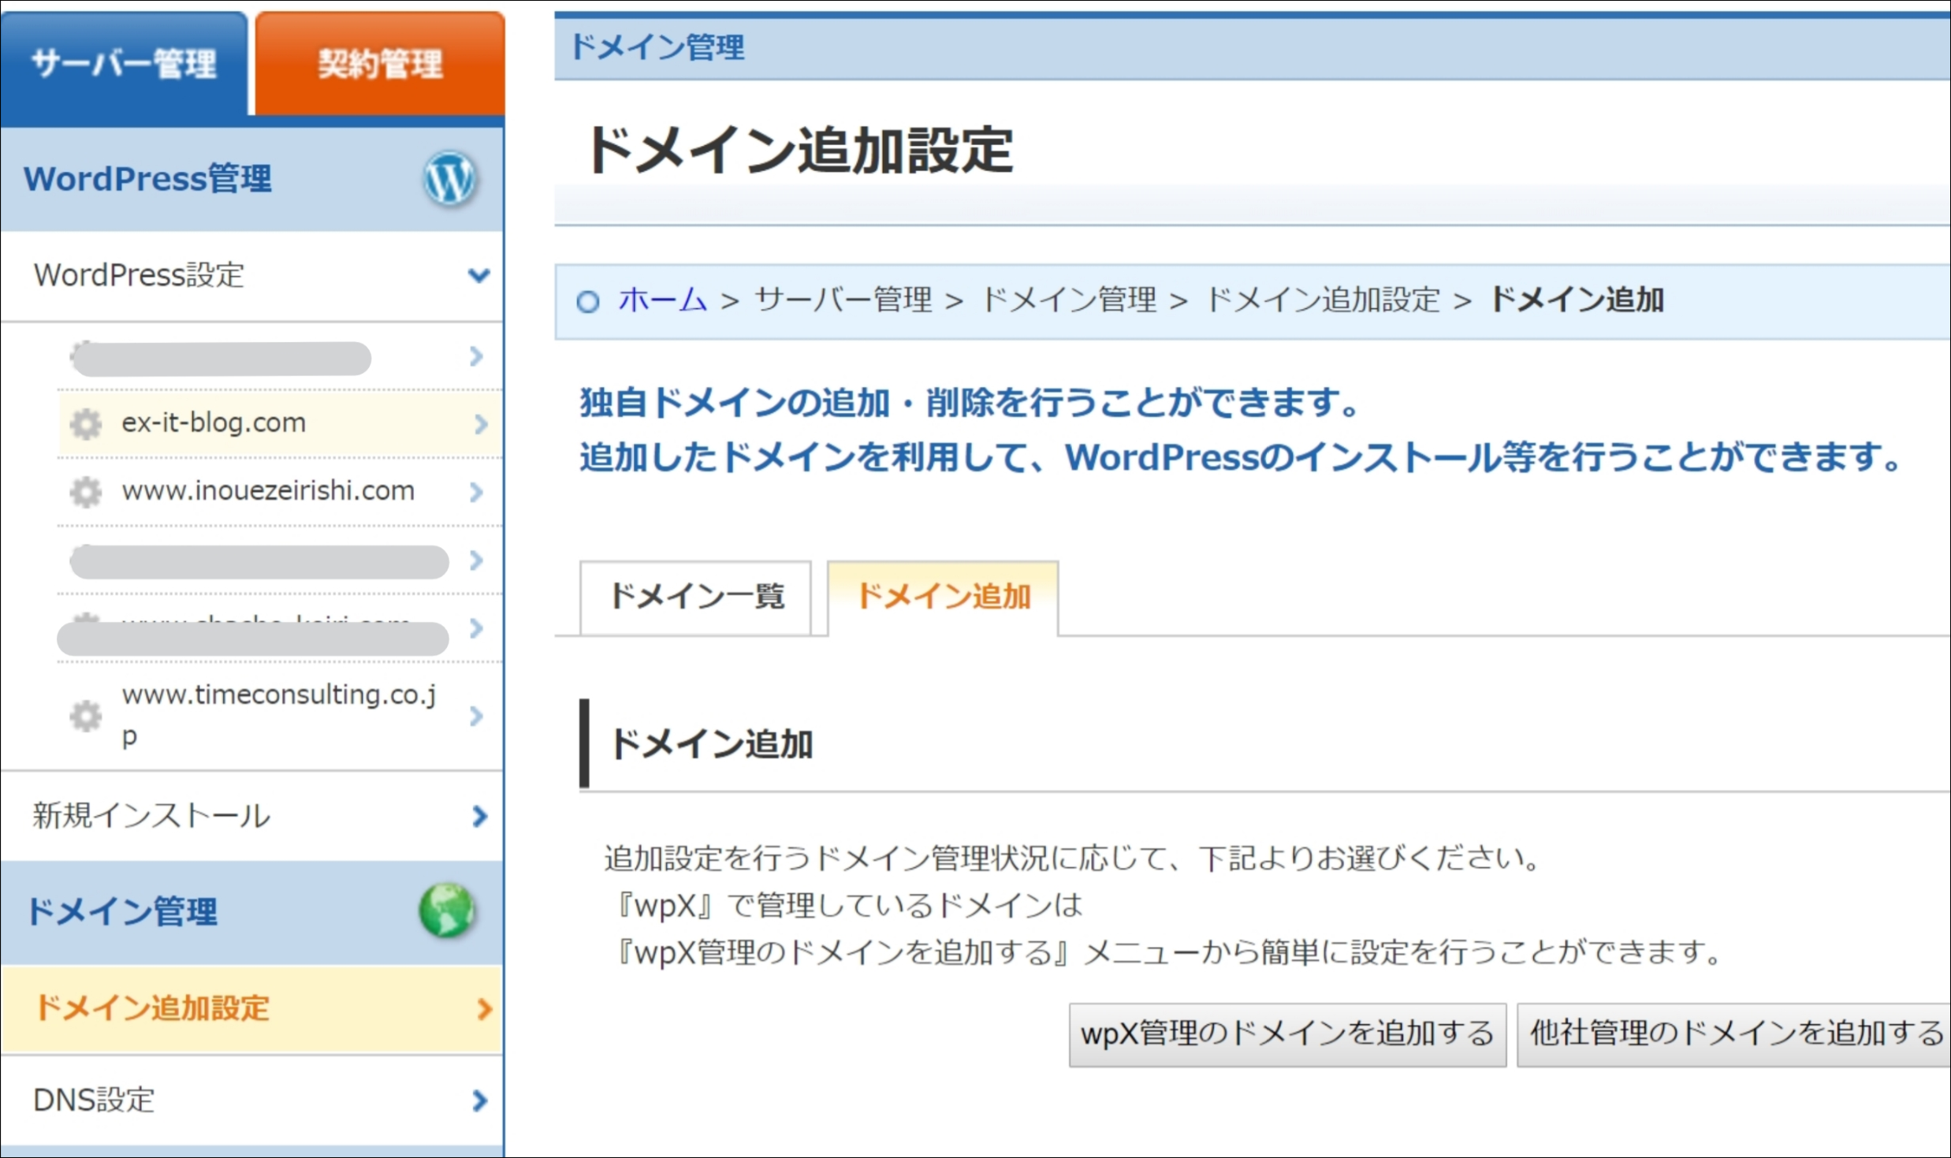Open www.timeconsulting.co.jp settings entry
Image resolution: width=1951 pixels, height=1158 pixels.
point(280,716)
